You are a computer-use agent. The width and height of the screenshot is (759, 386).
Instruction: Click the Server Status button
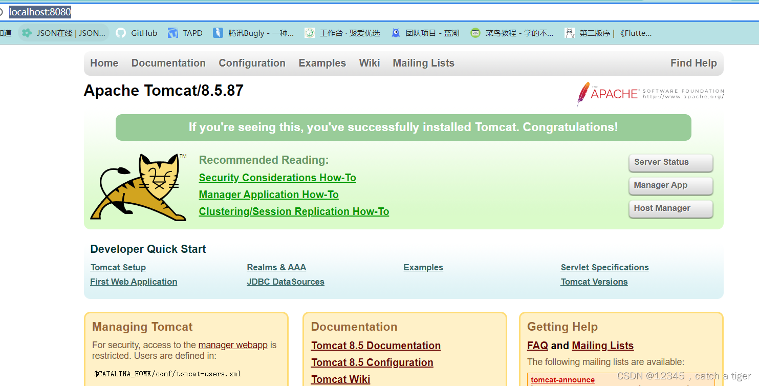[x=670, y=162]
